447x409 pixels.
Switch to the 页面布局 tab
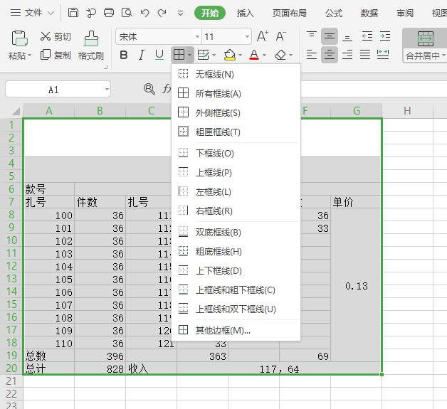pyautogui.click(x=290, y=13)
